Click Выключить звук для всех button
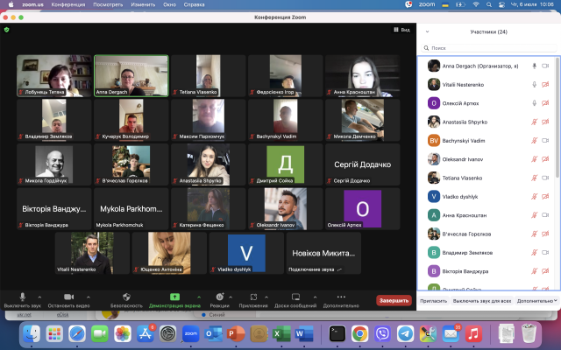This screenshot has height=350, width=561. 482,301
